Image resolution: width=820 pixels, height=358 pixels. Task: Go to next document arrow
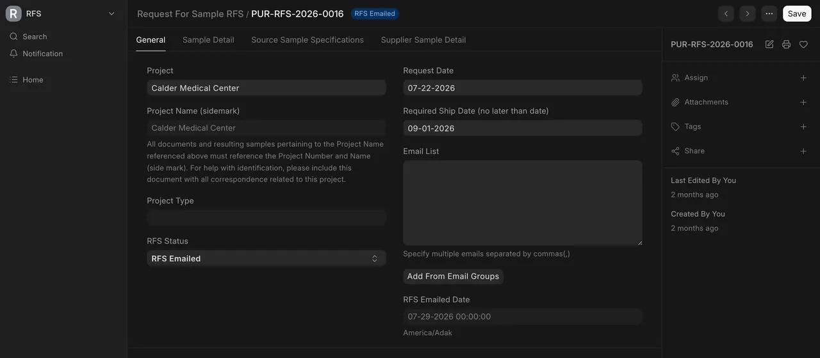tap(748, 13)
